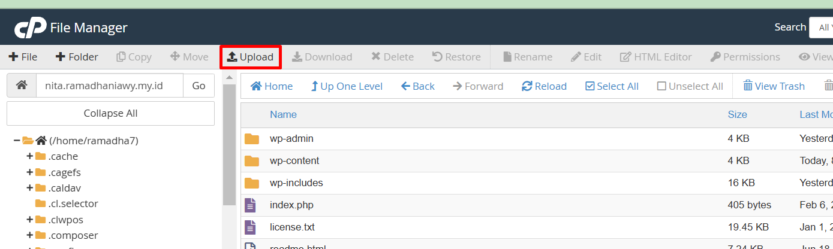Click the home icon beside path field
The width and height of the screenshot is (833, 249).
pos(22,86)
